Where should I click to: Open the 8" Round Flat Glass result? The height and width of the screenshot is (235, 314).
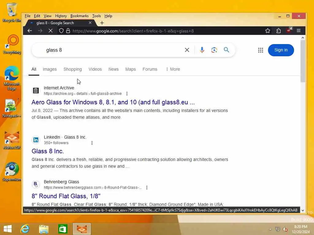(66, 196)
